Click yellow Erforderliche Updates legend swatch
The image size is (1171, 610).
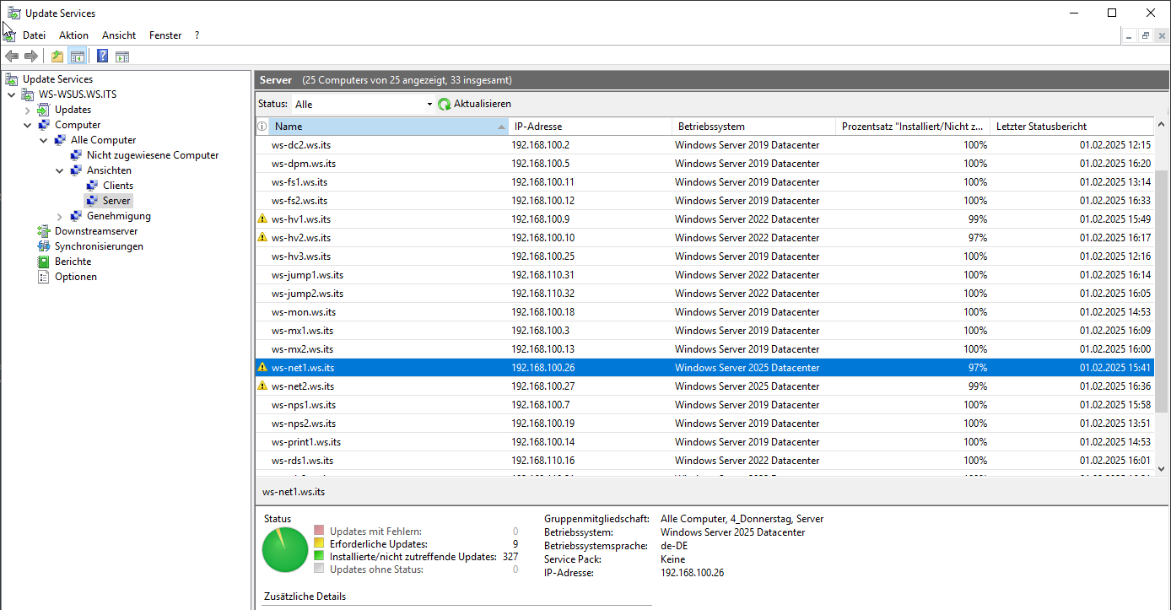tap(319, 544)
